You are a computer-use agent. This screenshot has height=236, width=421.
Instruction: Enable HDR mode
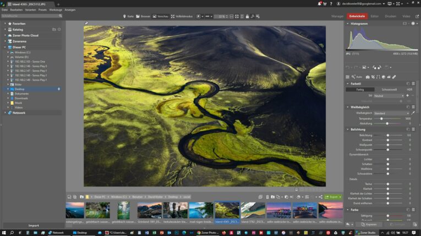409,89
